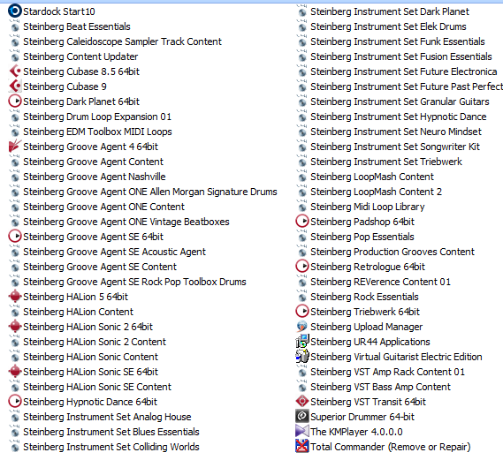Click the Steinberg Triebwerk 64bit icon
This screenshot has width=503, height=460.
point(301,312)
